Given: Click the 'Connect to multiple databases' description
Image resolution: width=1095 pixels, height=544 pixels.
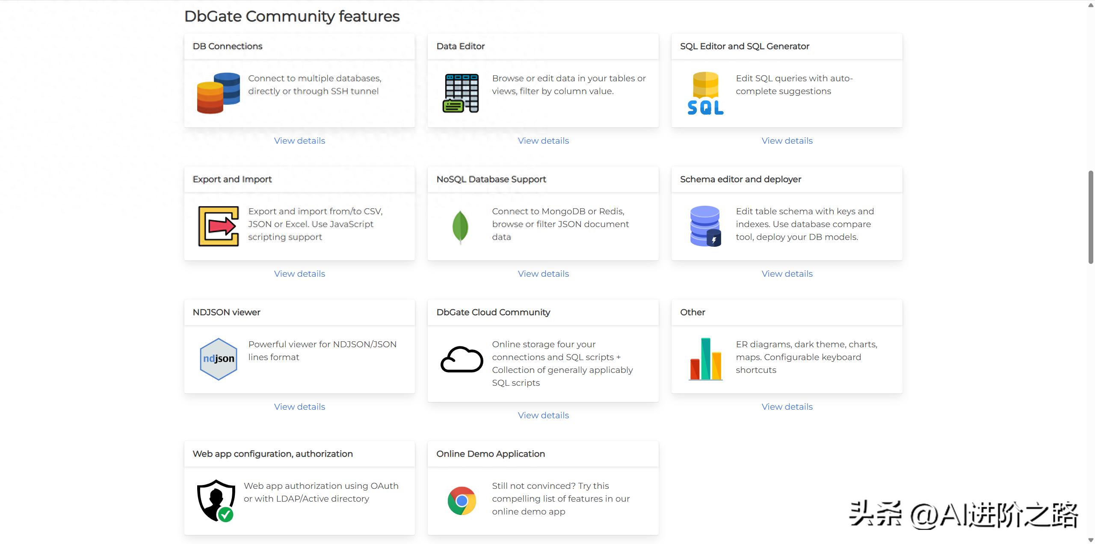Looking at the screenshot, I should point(315,85).
